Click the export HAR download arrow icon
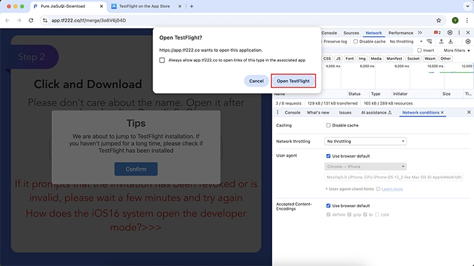 [x=451, y=42]
